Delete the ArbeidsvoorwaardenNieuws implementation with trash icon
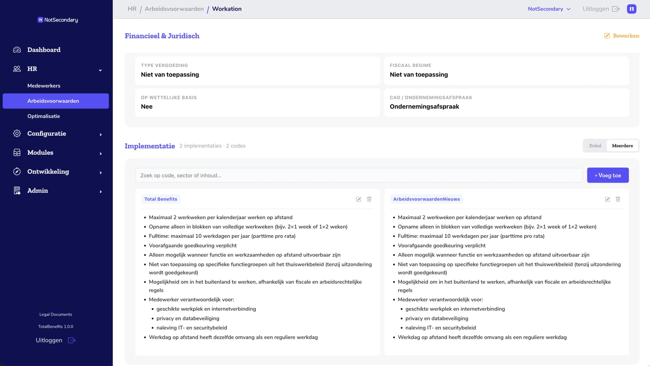This screenshot has width=650, height=366. coord(618,199)
